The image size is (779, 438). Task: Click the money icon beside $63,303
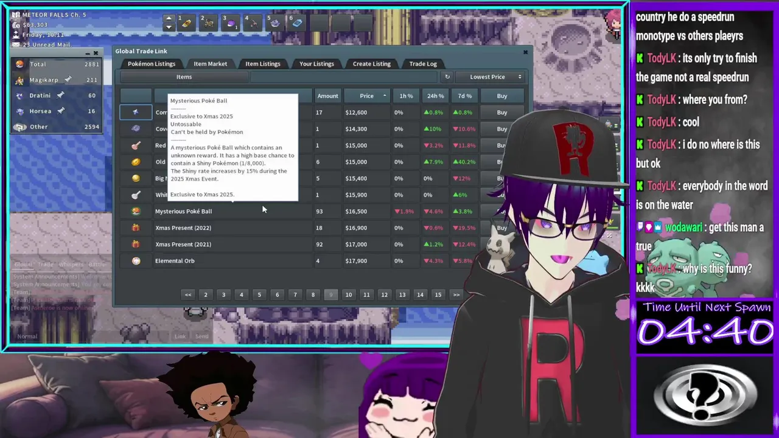pos(16,25)
